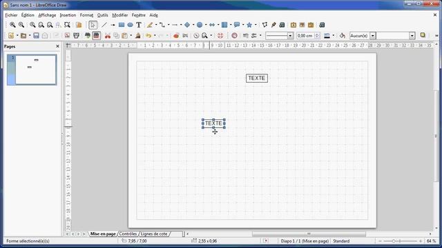Click the Print icon
This screenshot has height=248, width=442.
tap(76, 36)
